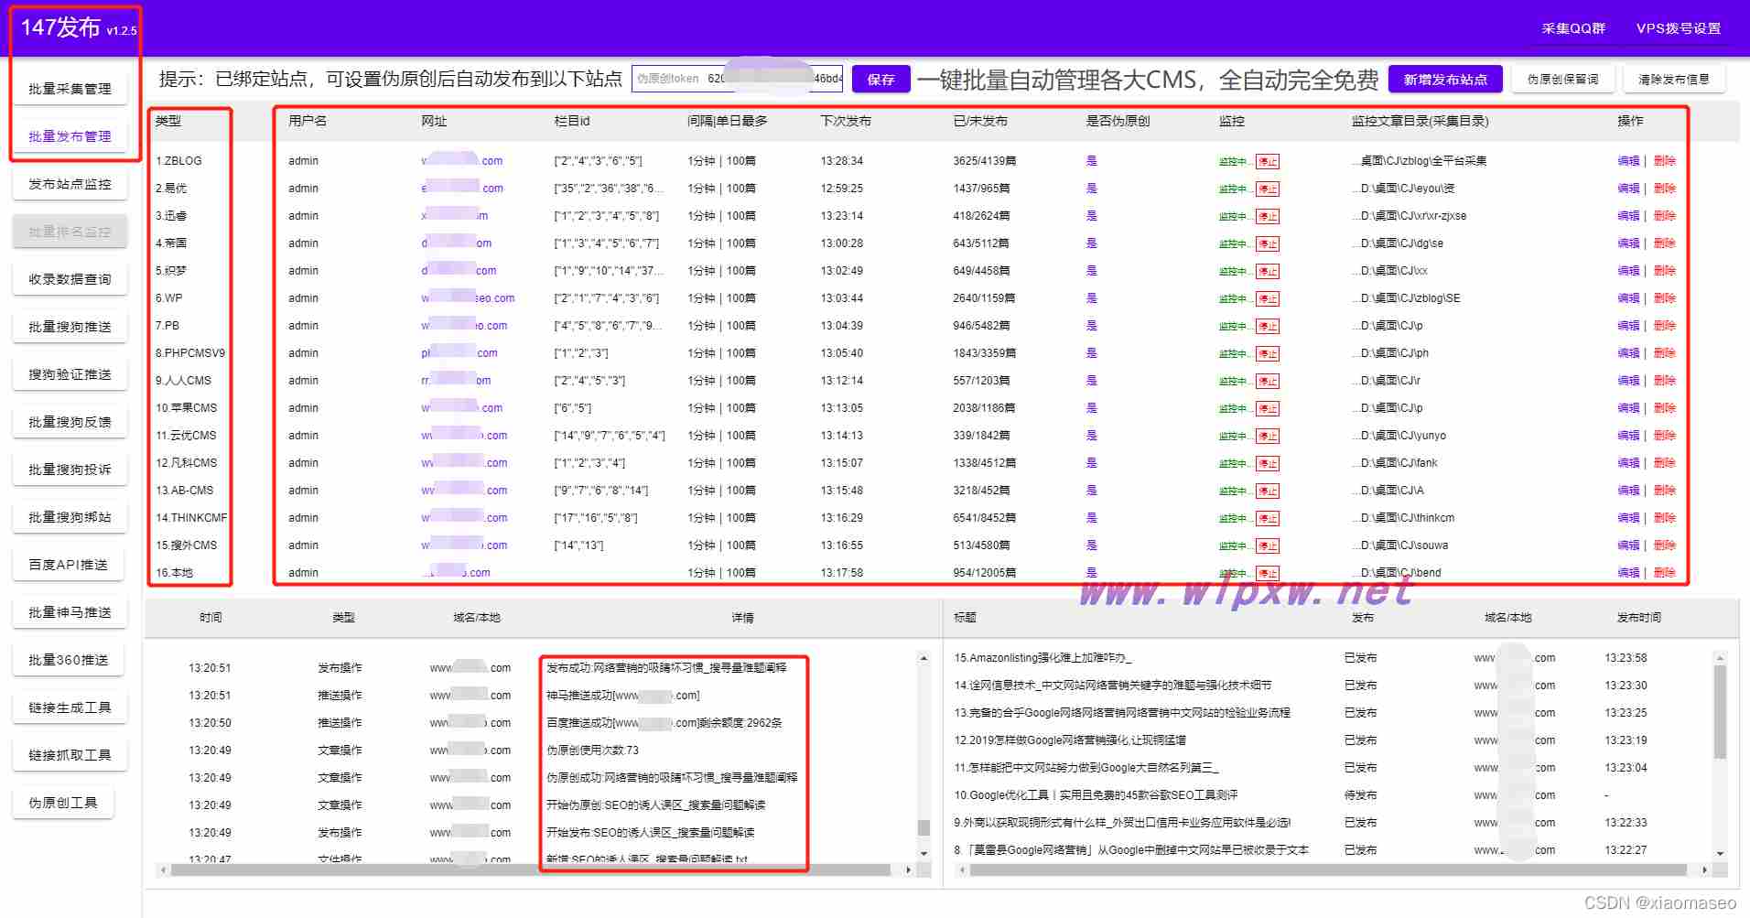
Task: Stop monitoring for 8.PHPCMSV9 row
Action: (x=1268, y=353)
